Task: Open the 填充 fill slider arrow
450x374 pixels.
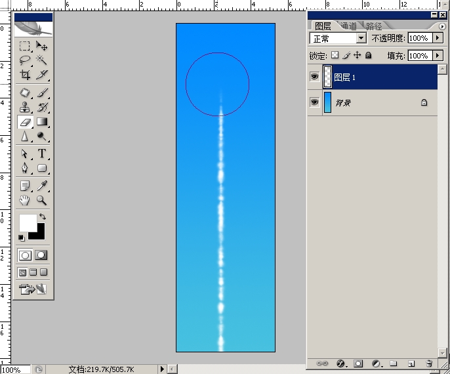Action: point(438,55)
